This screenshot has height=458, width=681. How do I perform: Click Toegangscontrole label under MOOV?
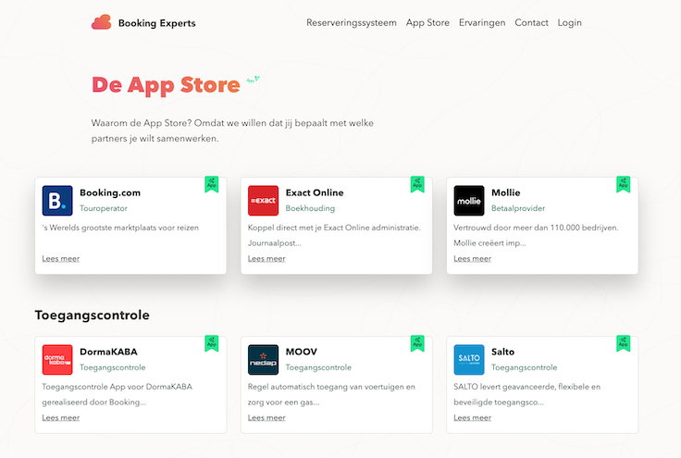pyautogui.click(x=318, y=367)
